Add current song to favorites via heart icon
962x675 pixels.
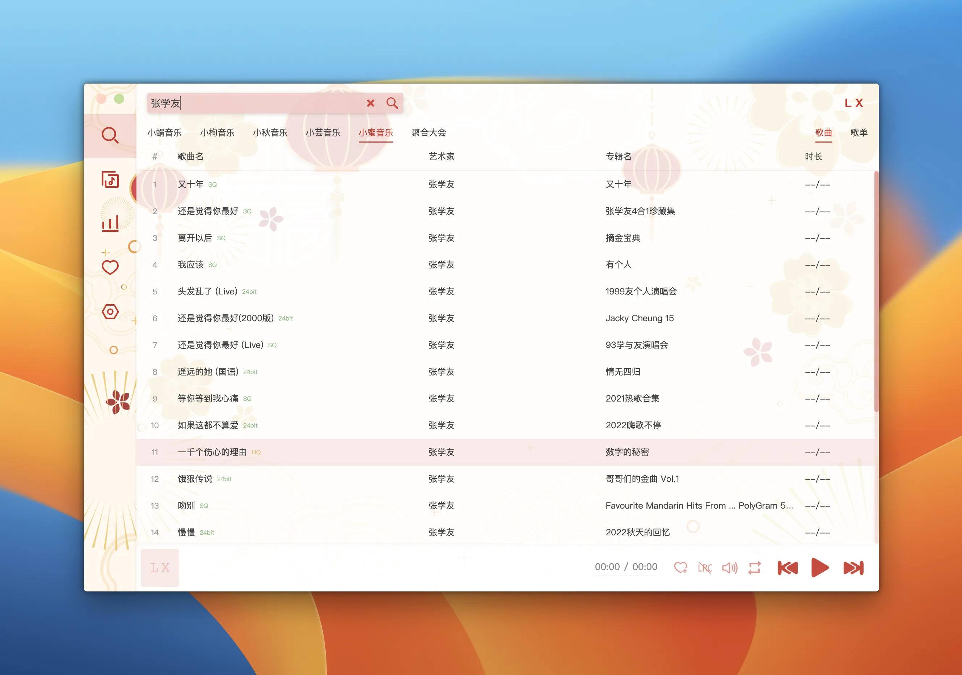681,568
